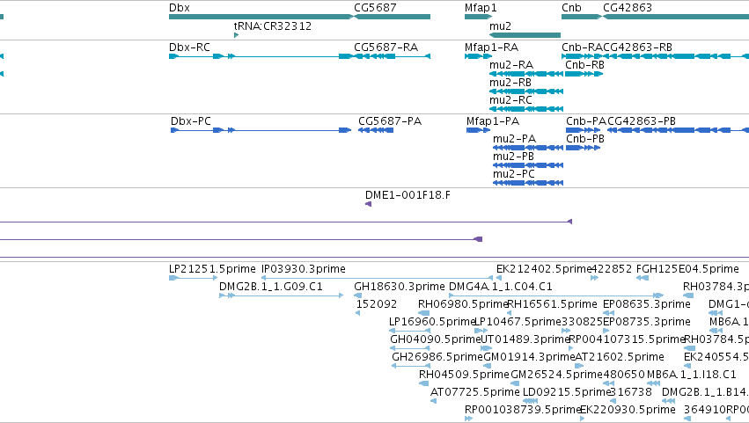749x423 pixels.
Task: Open the UT01489.3prime EST label
Action: click(x=525, y=340)
